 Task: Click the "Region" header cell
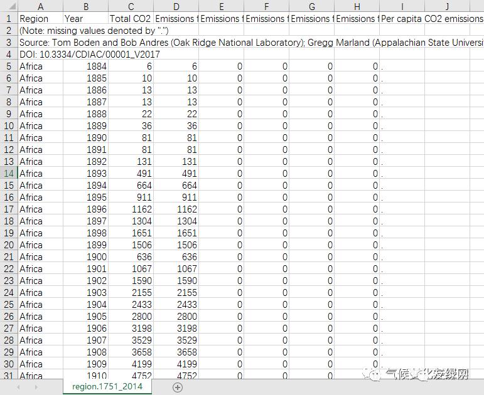[x=40, y=19]
